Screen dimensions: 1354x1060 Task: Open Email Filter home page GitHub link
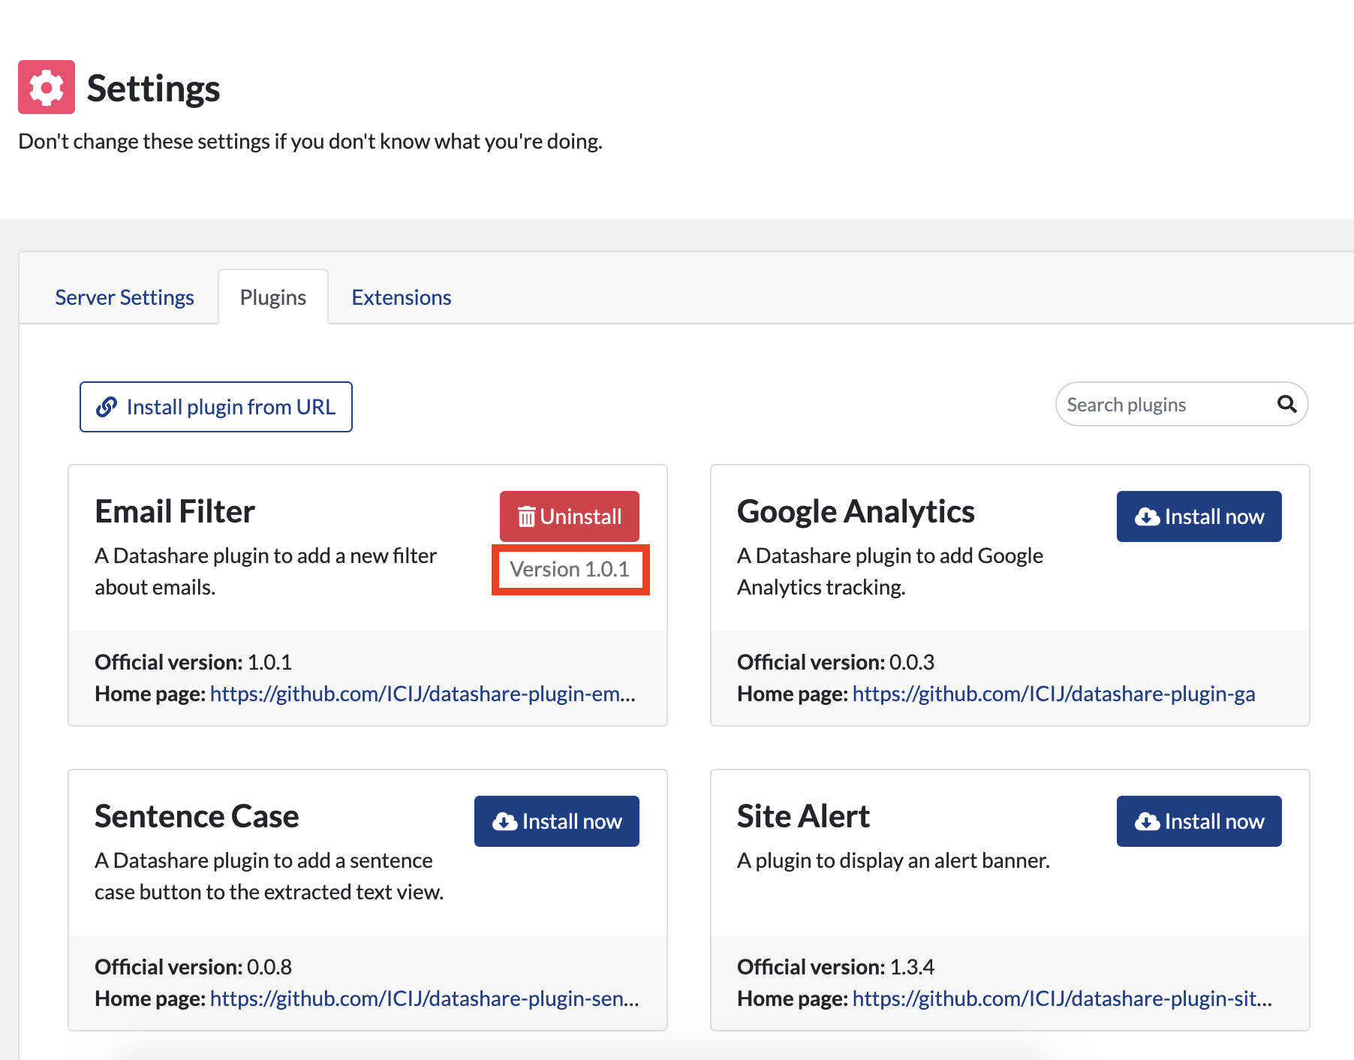[423, 694]
